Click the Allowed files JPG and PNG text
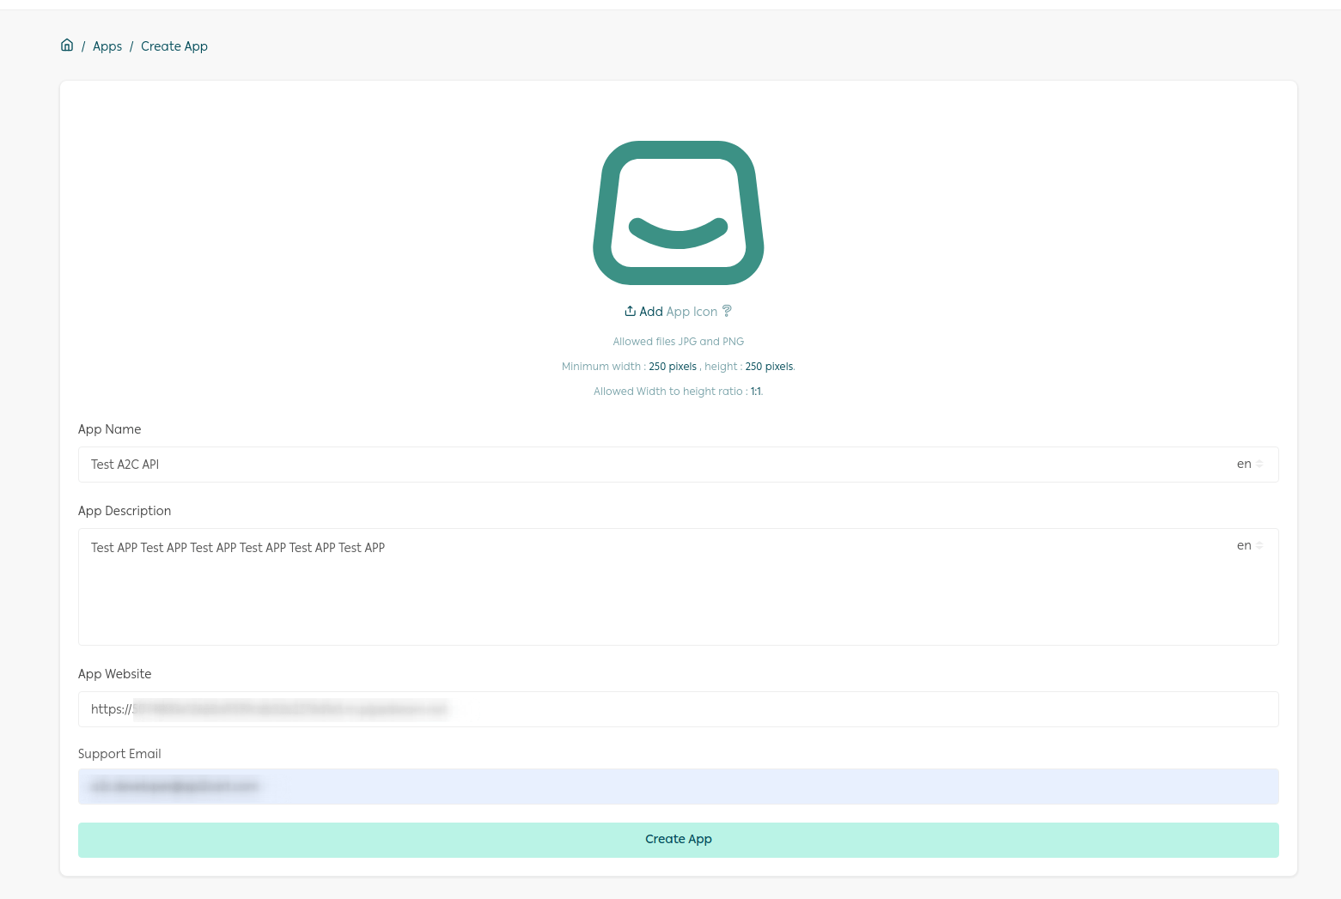 [678, 342]
